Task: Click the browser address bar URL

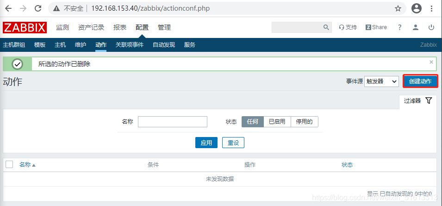Action: pos(150,8)
